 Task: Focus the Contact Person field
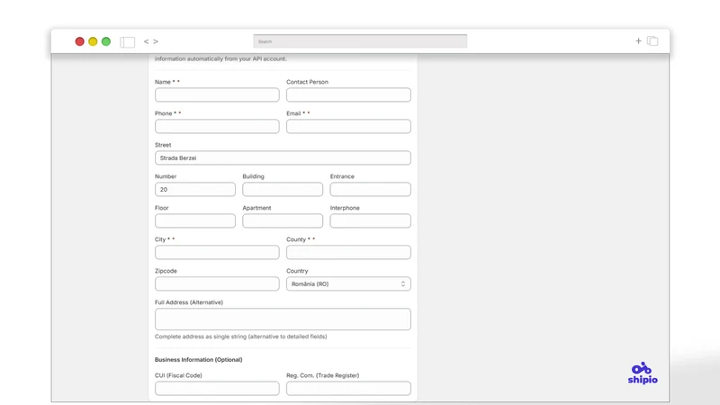[348, 94]
